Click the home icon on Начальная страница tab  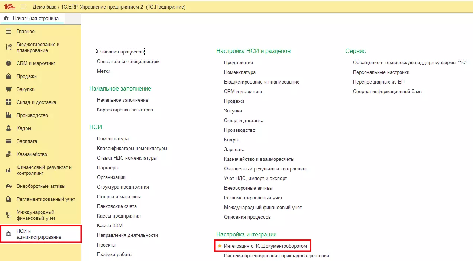(x=6, y=18)
